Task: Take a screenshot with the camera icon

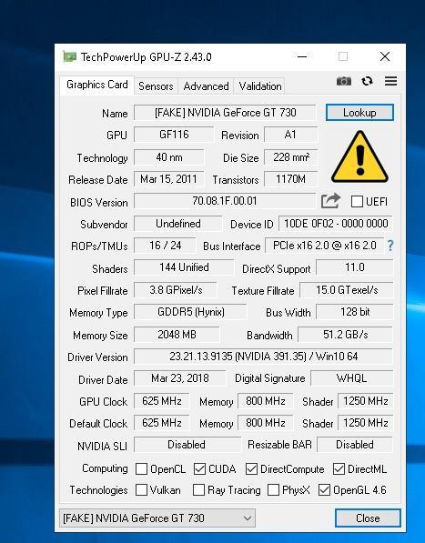Action: (344, 81)
